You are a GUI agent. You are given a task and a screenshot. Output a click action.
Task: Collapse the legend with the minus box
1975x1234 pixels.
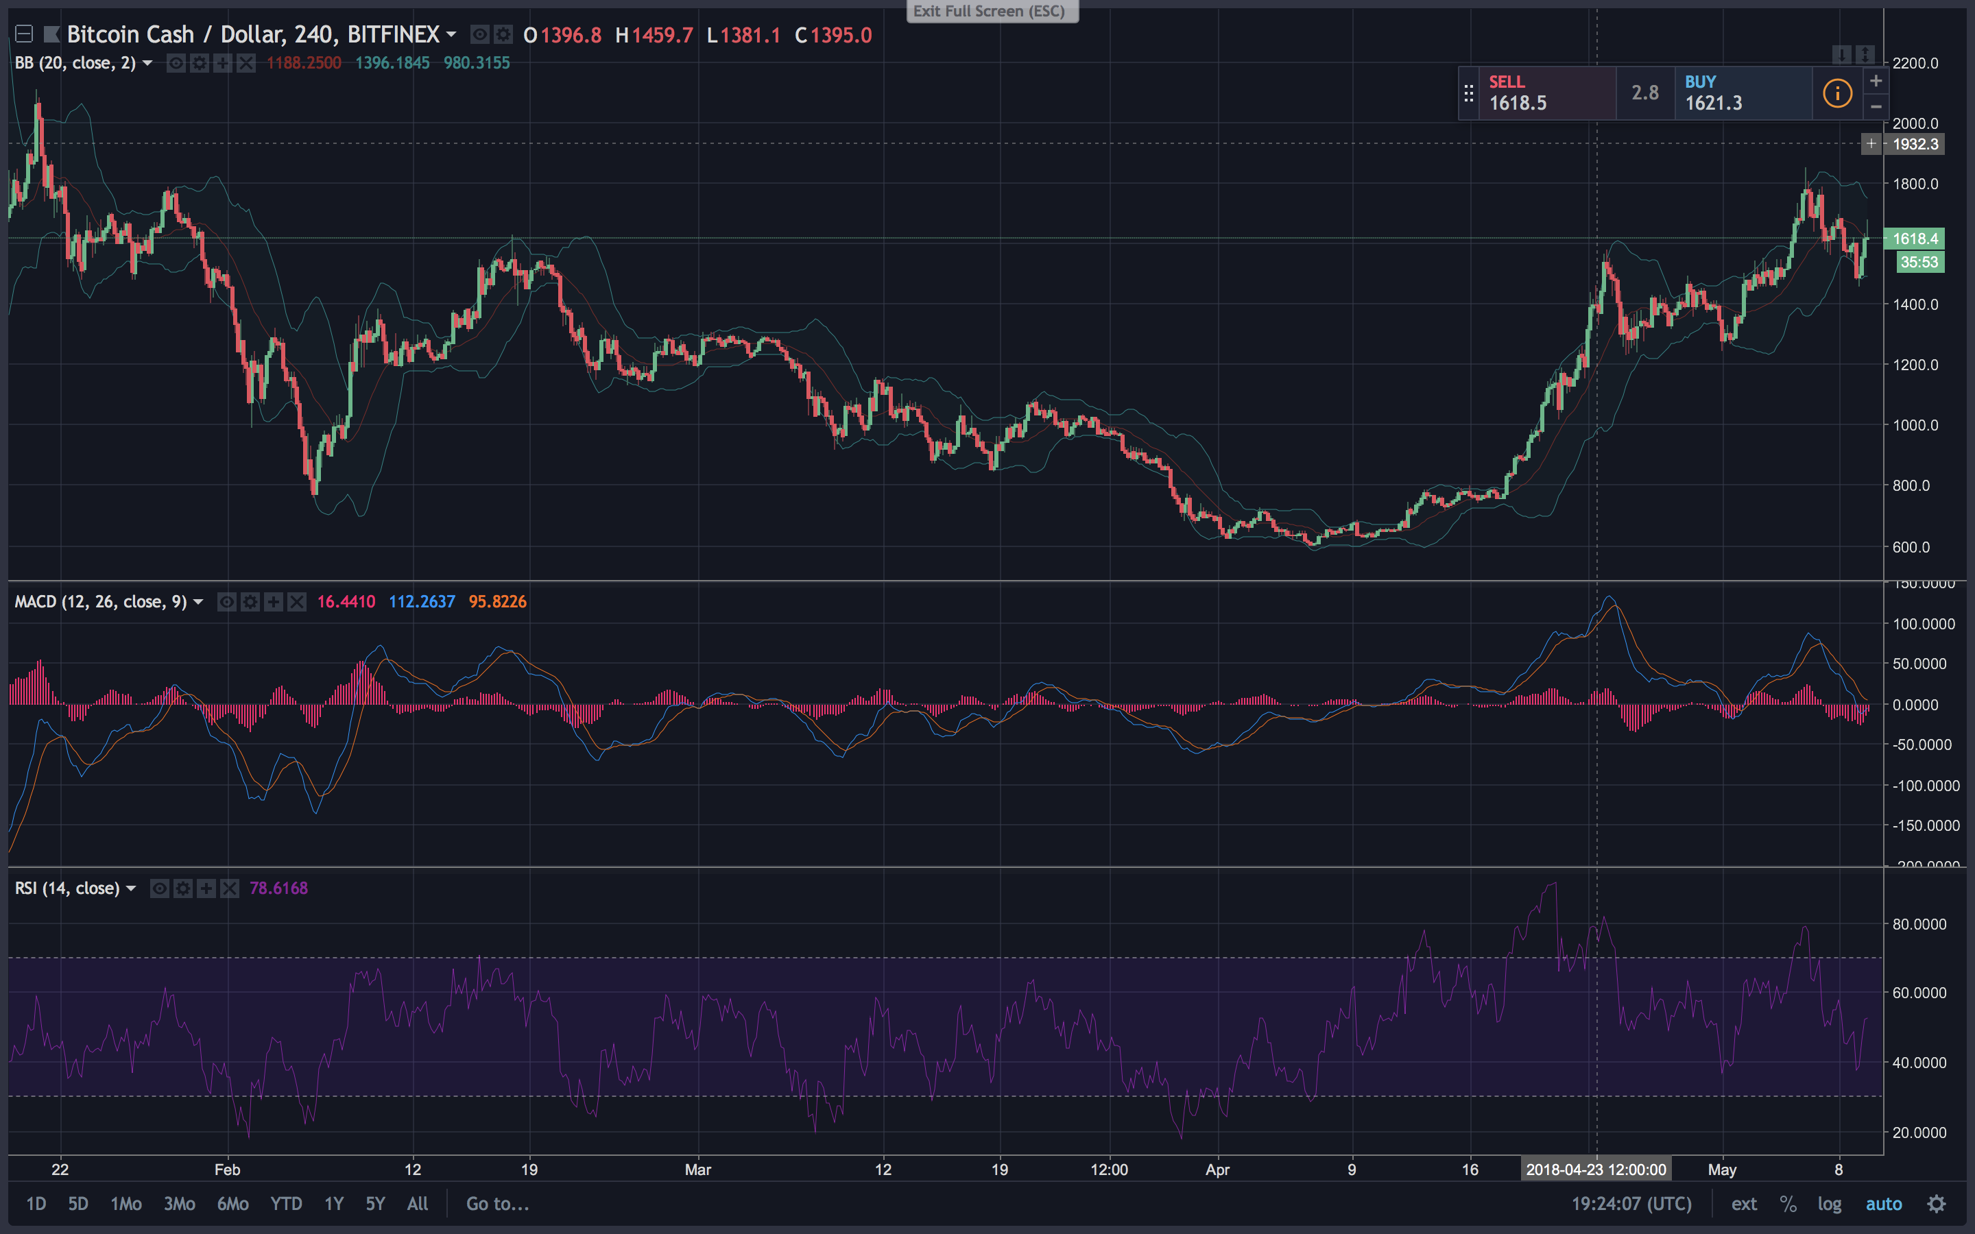(24, 34)
